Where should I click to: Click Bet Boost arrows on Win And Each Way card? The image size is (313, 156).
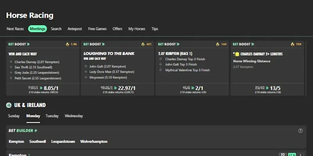tap(28, 44)
